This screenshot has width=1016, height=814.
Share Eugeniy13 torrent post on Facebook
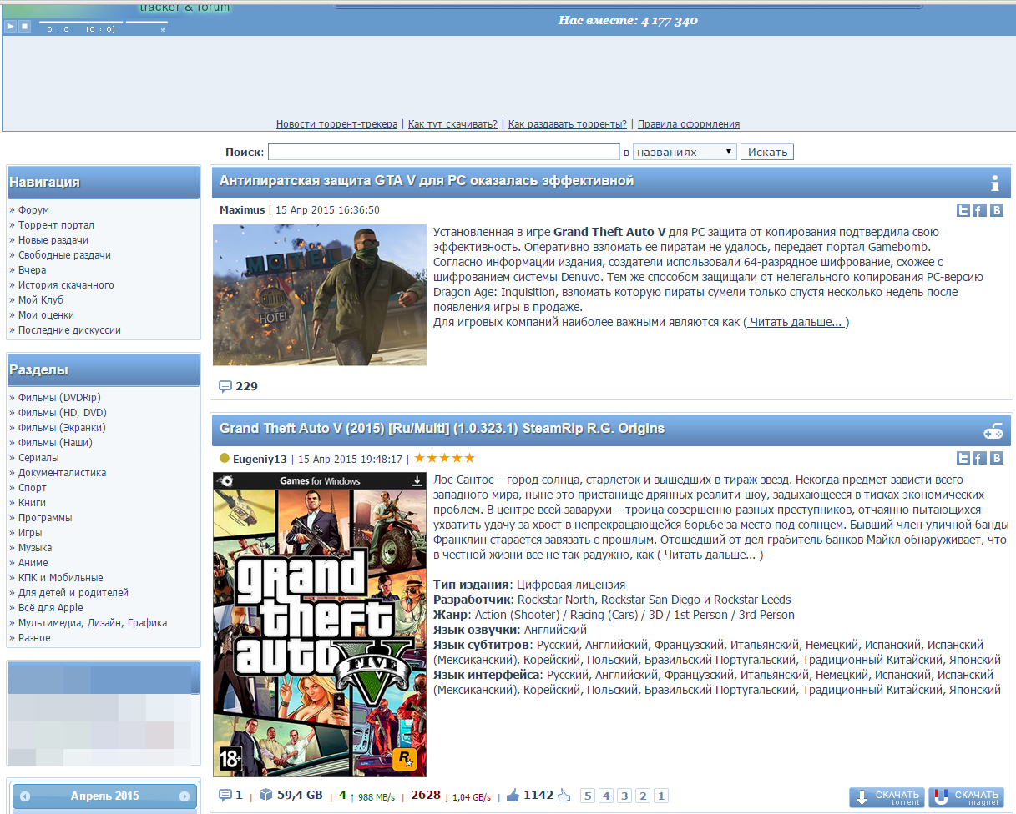(979, 459)
